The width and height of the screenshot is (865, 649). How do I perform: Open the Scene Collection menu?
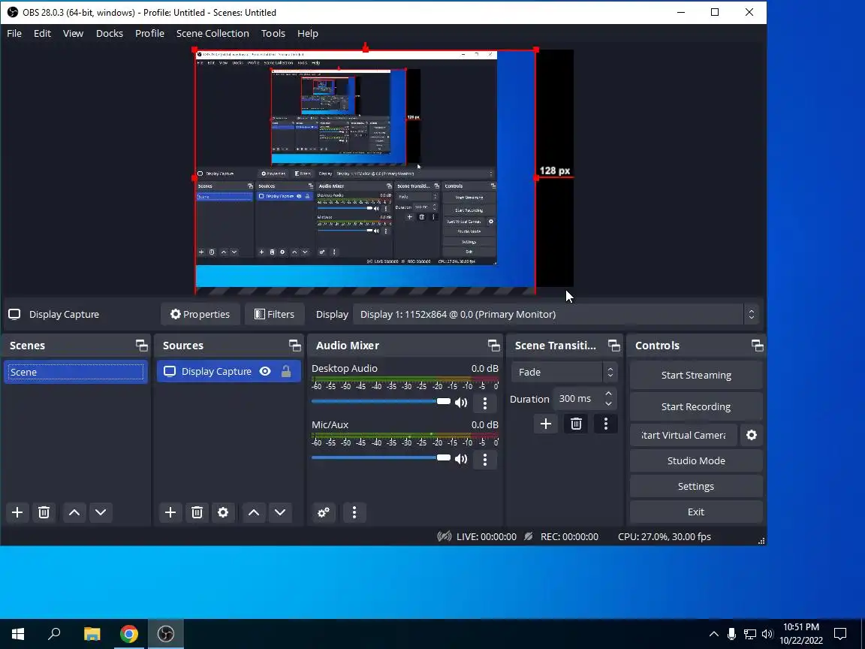coord(212,33)
